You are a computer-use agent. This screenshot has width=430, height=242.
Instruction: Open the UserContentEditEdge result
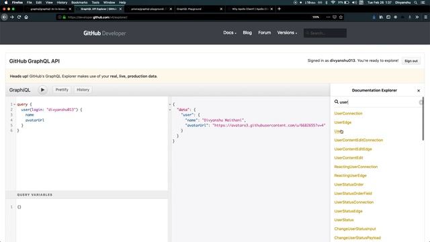[353, 149]
